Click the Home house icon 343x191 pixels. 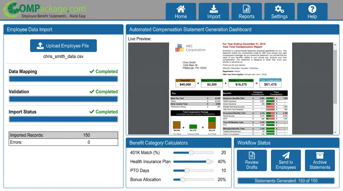tap(181, 9)
